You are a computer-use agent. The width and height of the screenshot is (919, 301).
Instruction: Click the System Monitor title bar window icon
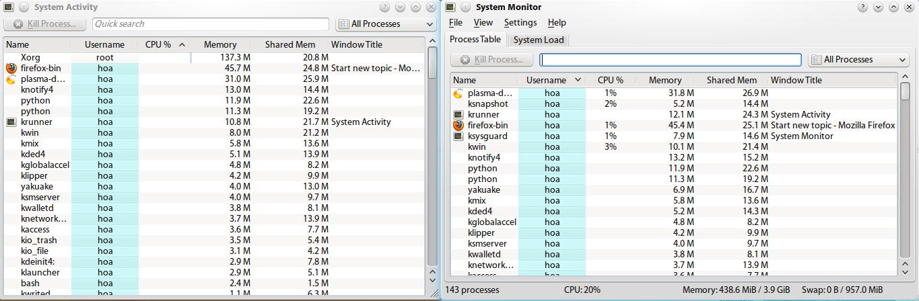pos(450,7)
